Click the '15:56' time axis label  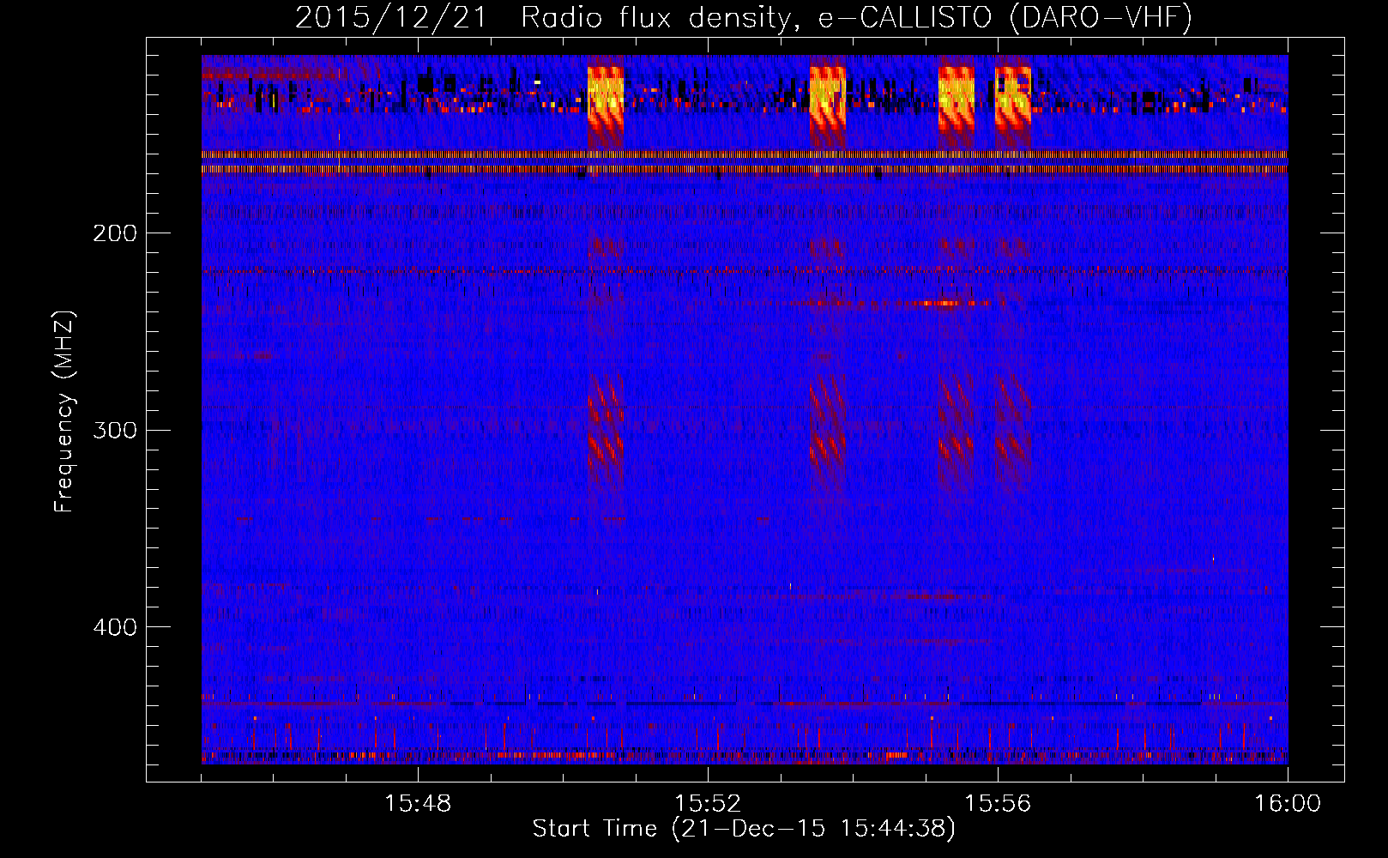click(998, 804)
